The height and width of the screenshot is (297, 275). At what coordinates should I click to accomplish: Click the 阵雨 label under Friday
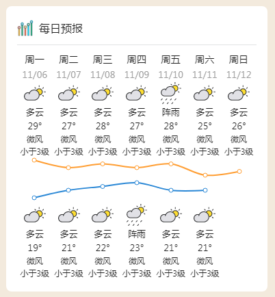point(171,112)
